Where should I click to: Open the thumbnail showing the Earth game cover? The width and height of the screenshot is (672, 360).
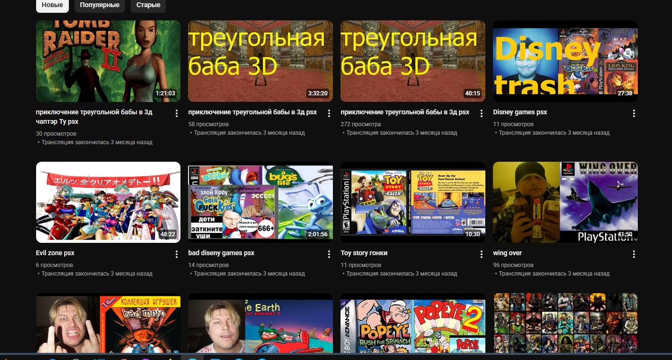click(x=260, y=323)
